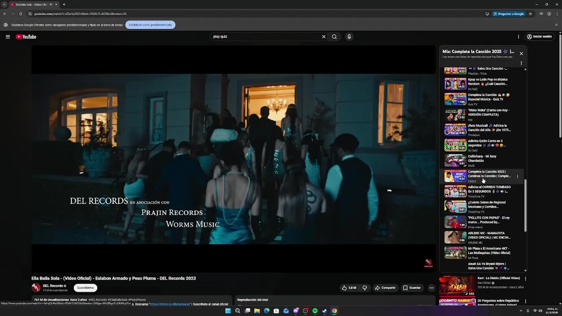The height and width of the screenshot is (316, 562).
Task: Open Spotify from the taskbar
Action: click(x=315, y=311)
